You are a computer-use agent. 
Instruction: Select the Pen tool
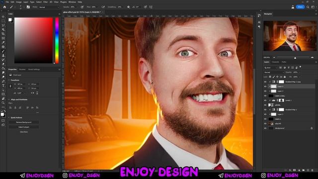3,81
